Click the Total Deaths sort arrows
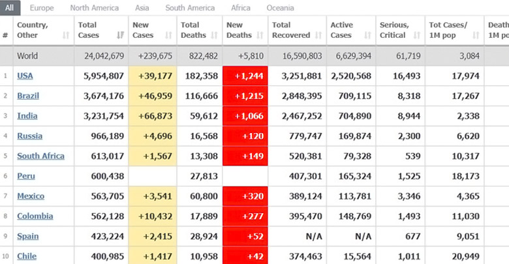Screen dimensions: 509x264 (x=214, y=35)
